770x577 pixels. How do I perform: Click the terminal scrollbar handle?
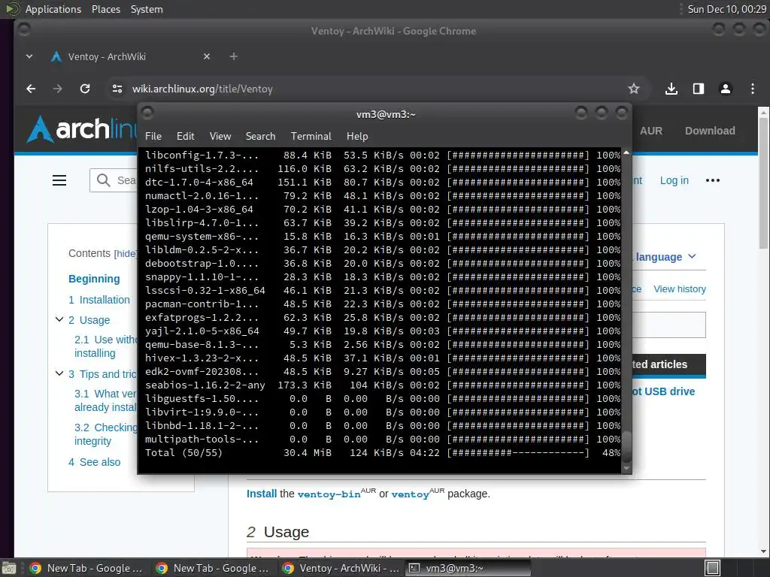pos(626,446)
